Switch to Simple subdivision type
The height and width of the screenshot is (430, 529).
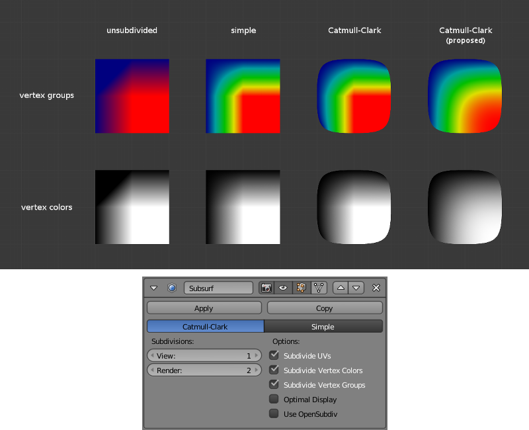pyautogui.click(x=323, y=326)
